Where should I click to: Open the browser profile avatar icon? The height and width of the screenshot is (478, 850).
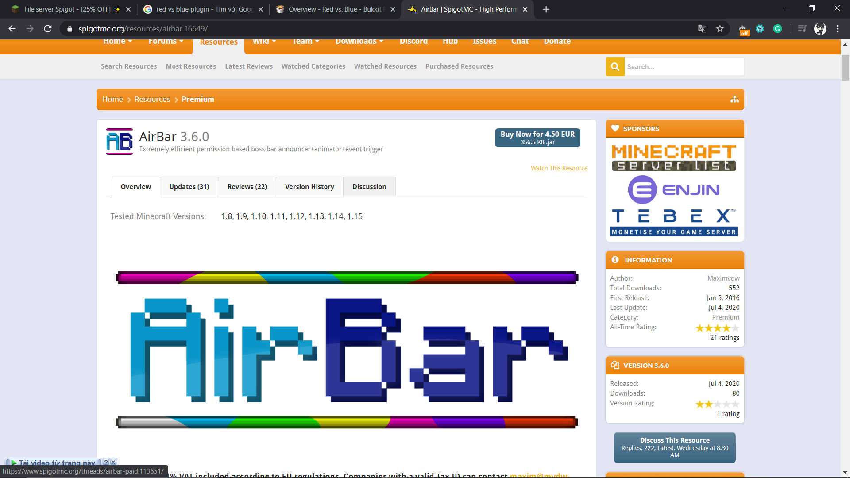pyautogui.click(x=820, y=29)
